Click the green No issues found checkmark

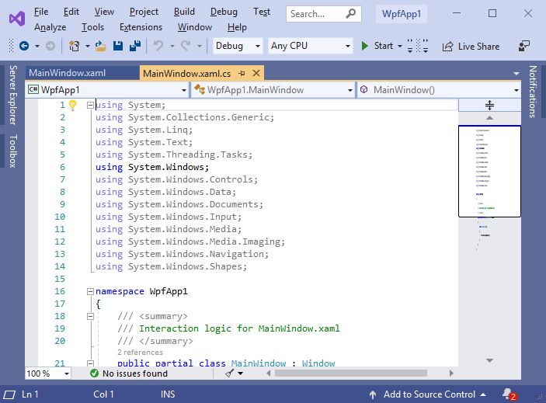point(94,373)
